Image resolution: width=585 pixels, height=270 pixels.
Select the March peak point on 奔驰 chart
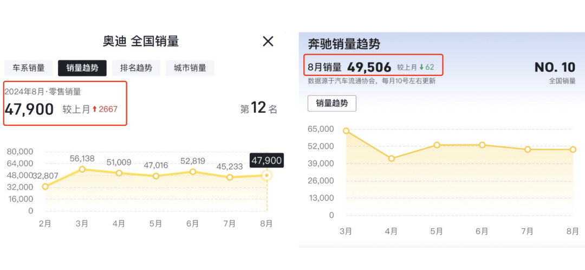point(346,131)
